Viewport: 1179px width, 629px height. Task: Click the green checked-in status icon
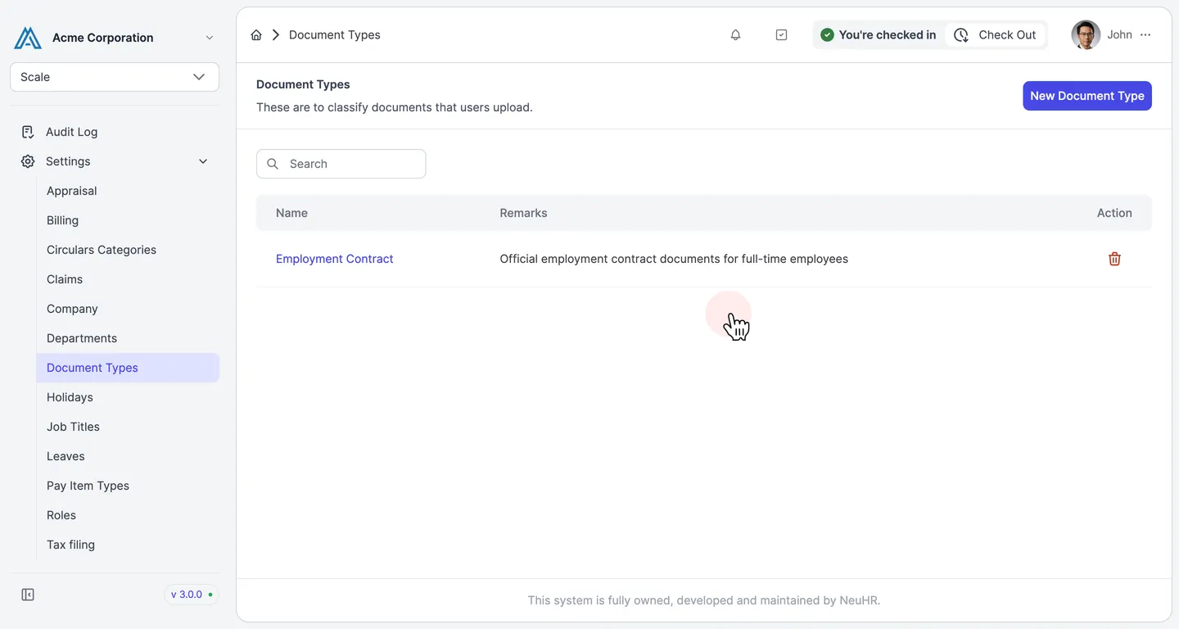(x=827, y=35)
